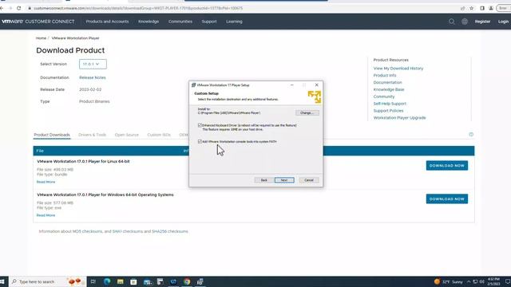
Task: Read More under Linux 64-bit Player
Action: tap(46, 182)
